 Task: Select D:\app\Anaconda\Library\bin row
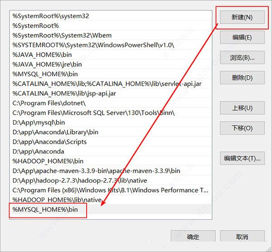point(111,132)
